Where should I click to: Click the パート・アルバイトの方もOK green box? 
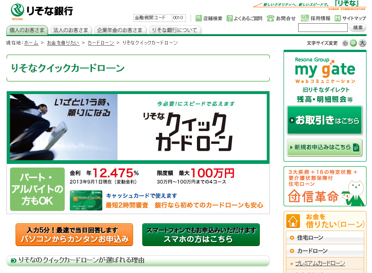37,189
